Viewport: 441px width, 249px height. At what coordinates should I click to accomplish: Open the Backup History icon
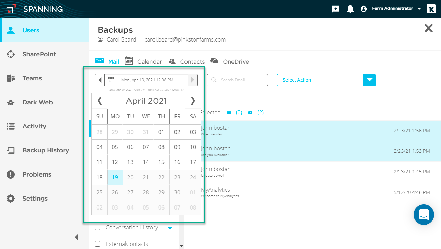pyautogui.click(x=11, y=150)
